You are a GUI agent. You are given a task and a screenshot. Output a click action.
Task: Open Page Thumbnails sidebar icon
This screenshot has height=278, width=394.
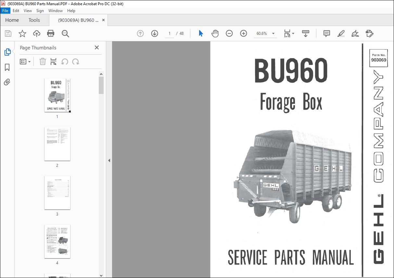pyautogui.click(x=7, y=52)
